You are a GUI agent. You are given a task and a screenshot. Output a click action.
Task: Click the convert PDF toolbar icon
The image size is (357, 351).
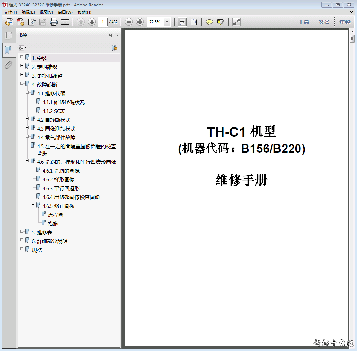pyautogui.click(x=20, y=22)
